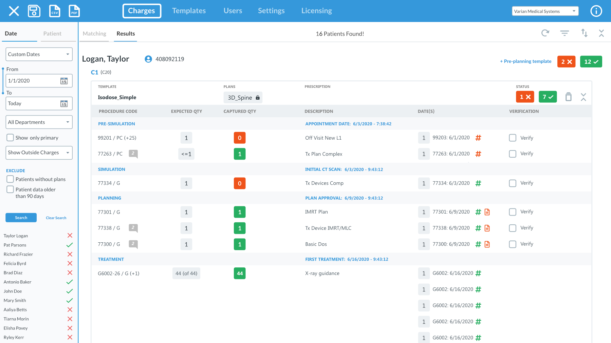
Task: Open the All Departments dropdown
Action: pyautogui.click(x=39, y=122)
